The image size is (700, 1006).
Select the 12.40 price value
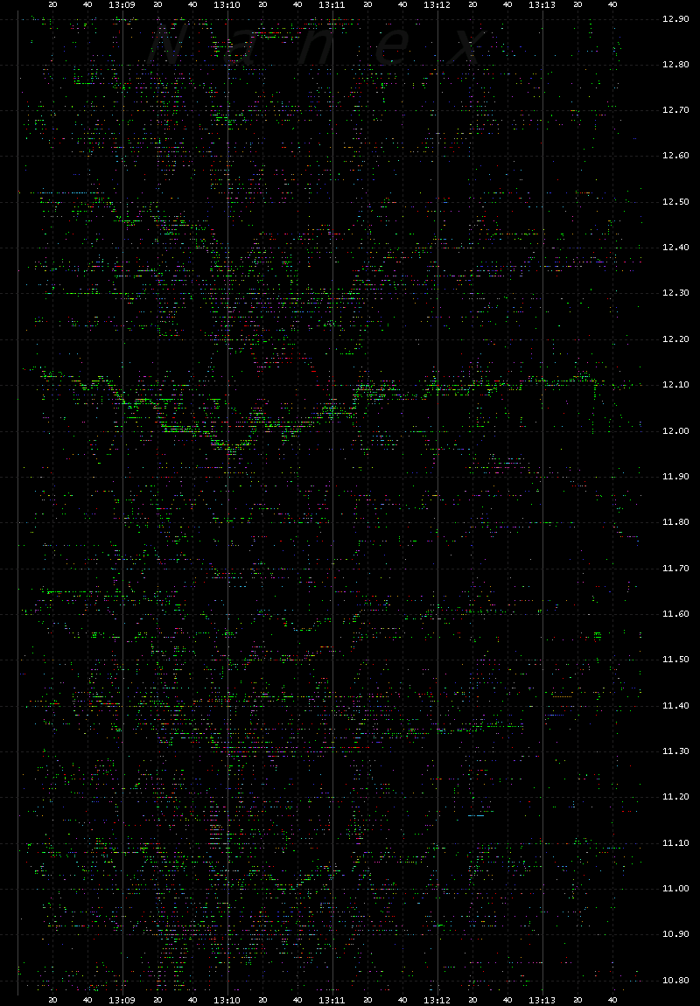pos(675,248)
